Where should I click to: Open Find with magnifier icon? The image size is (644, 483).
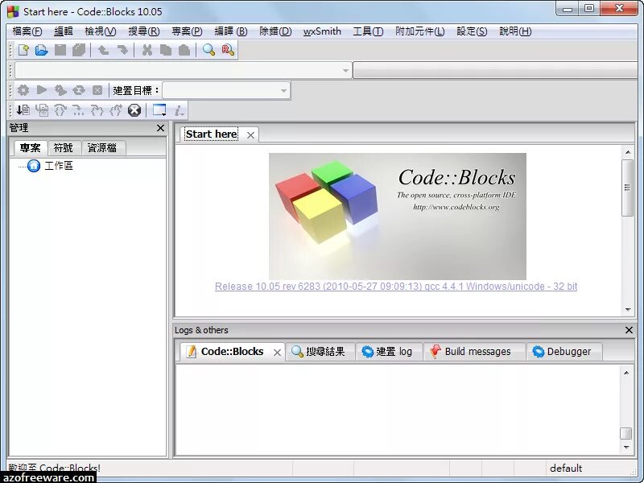coord(208,50)
